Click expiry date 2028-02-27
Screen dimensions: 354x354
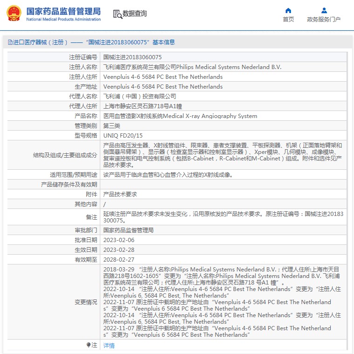coord(119,260)
